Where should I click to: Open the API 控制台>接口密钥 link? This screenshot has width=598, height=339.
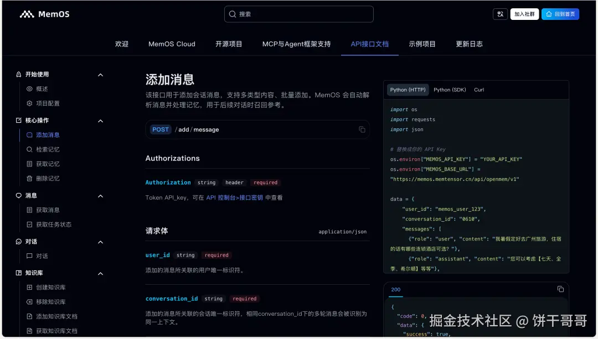(234, 197)
